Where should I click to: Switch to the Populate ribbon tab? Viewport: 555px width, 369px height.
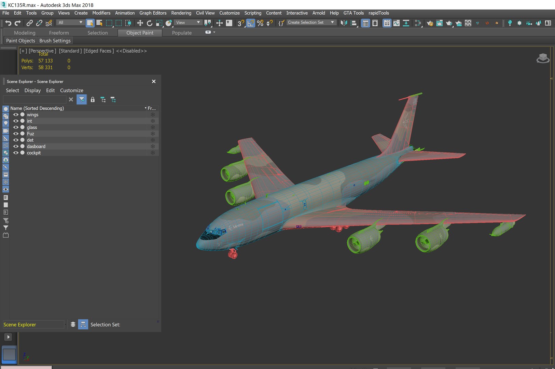coord(182,33)
